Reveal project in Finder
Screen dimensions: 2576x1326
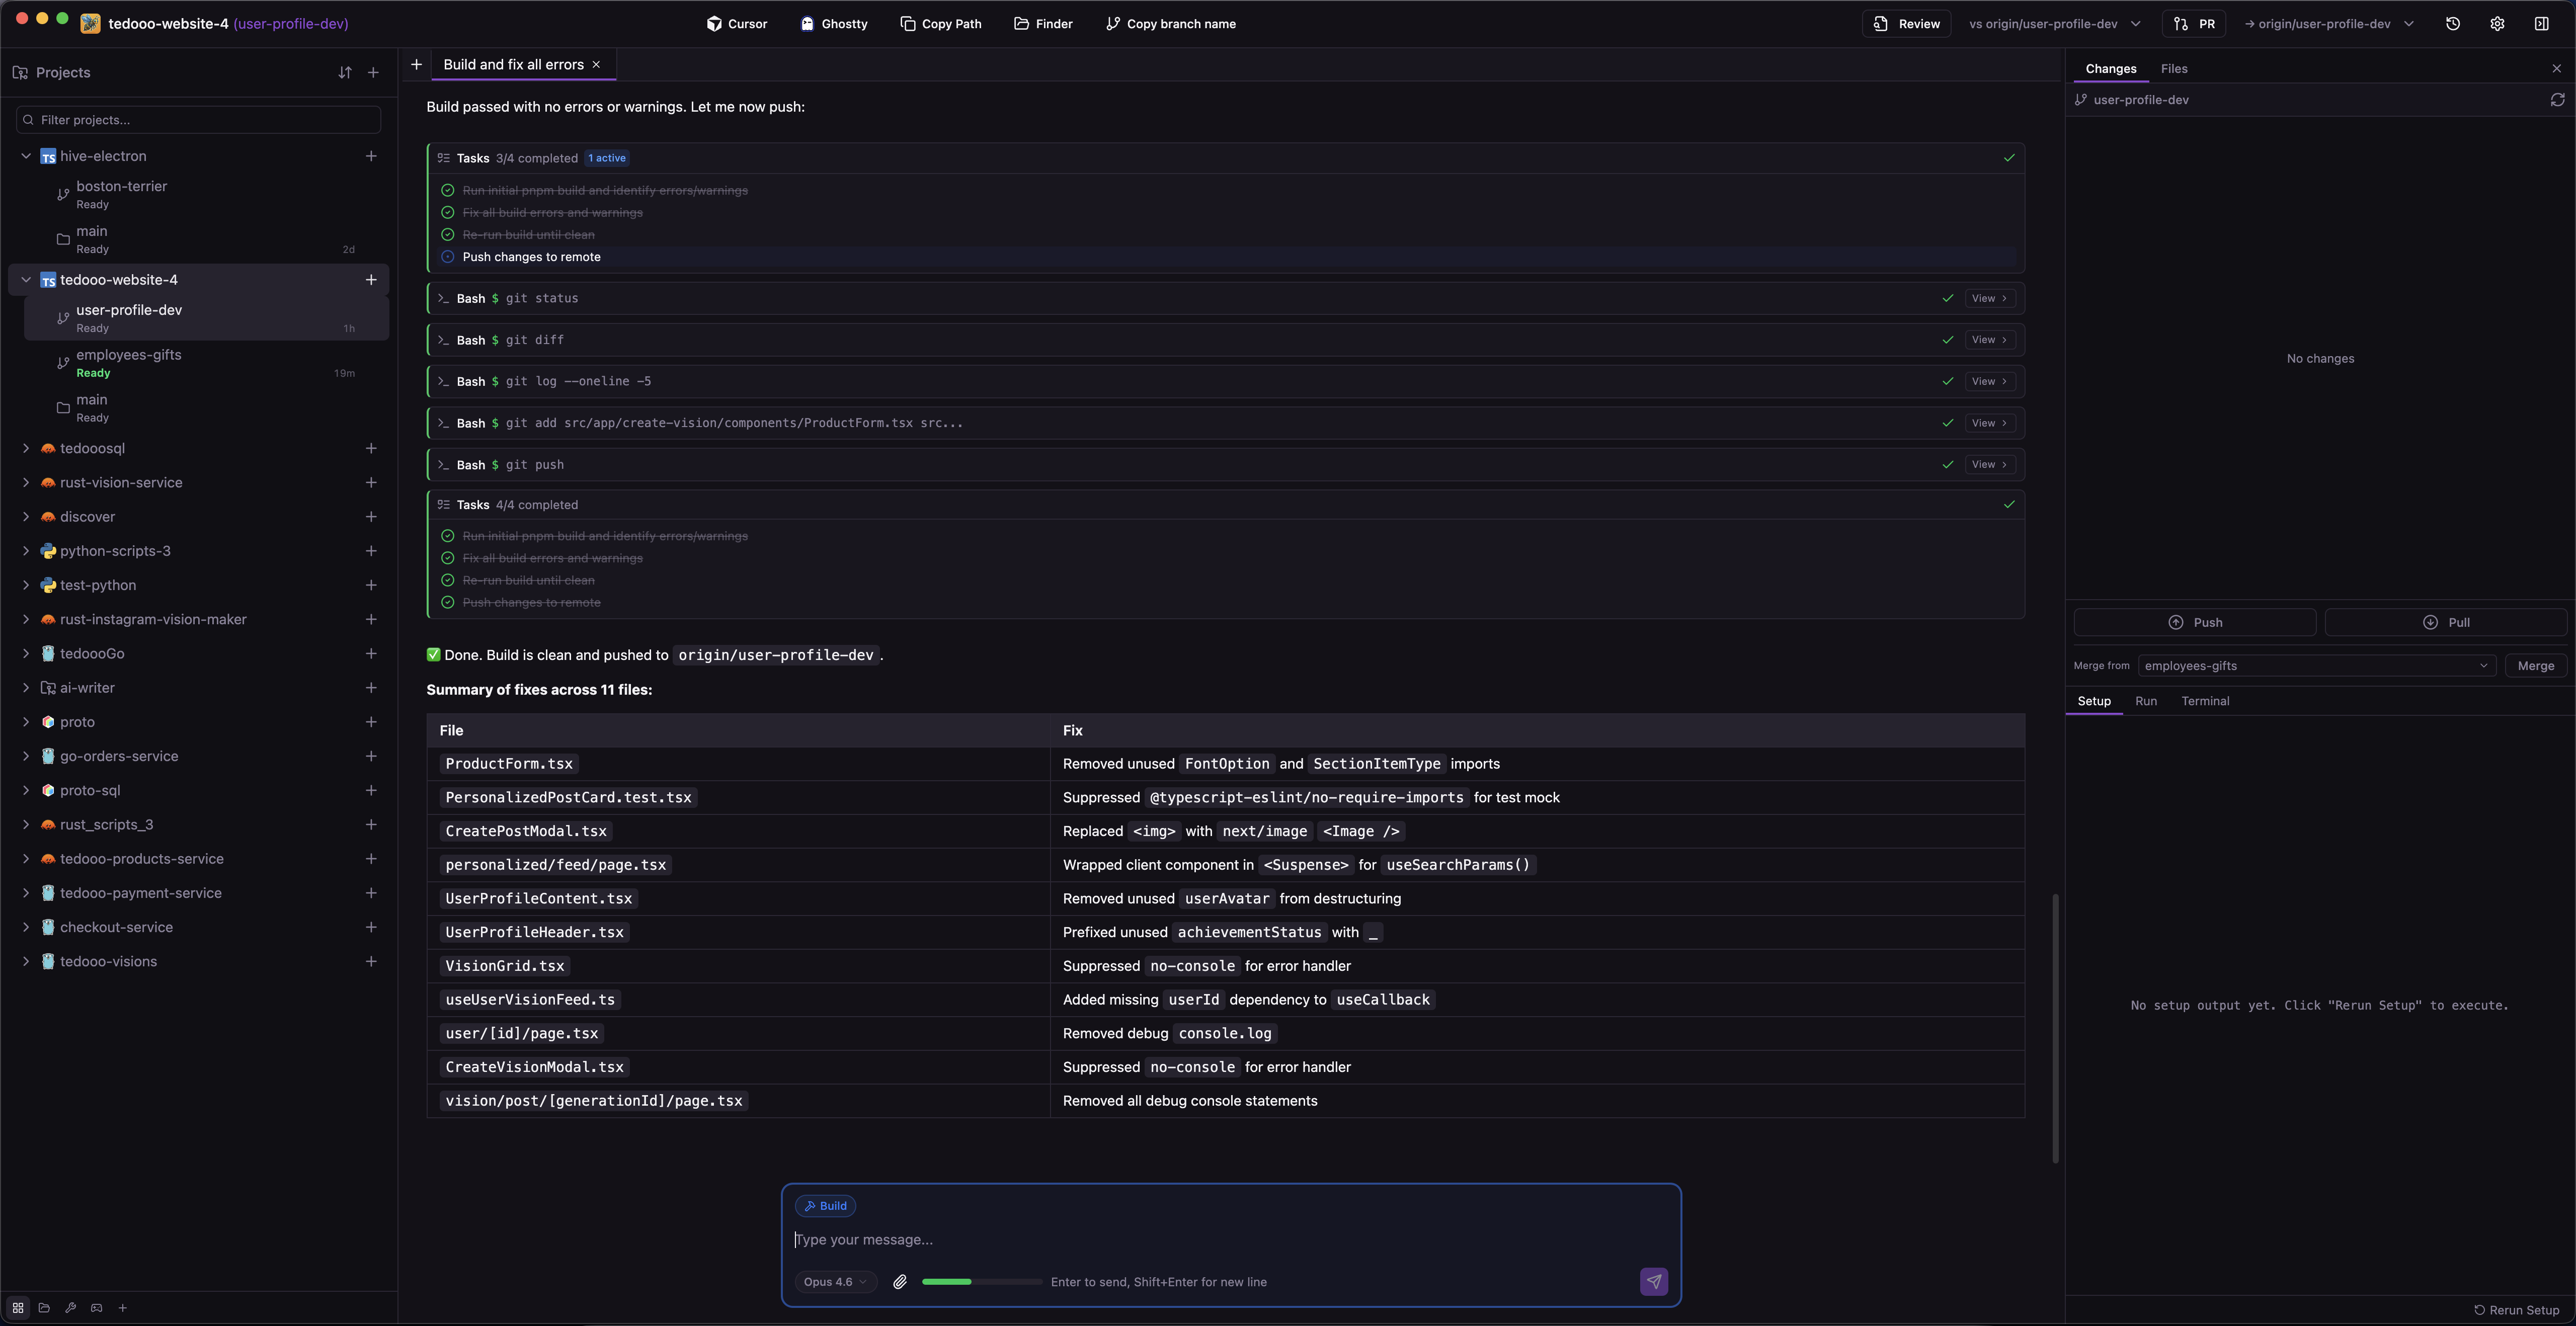pos(1043,24)
